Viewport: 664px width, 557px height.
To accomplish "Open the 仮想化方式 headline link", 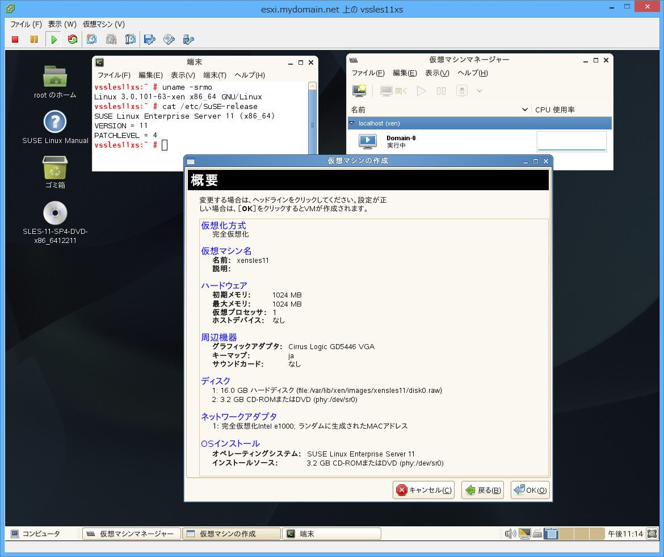I will 223,225.
